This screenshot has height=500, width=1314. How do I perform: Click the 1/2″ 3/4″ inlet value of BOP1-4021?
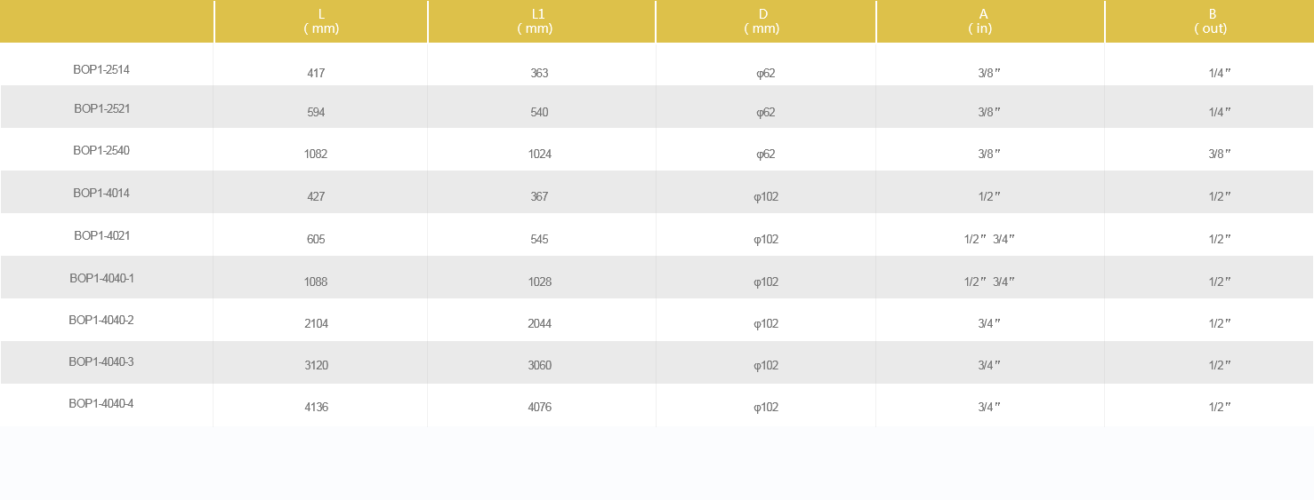[989, 240]
